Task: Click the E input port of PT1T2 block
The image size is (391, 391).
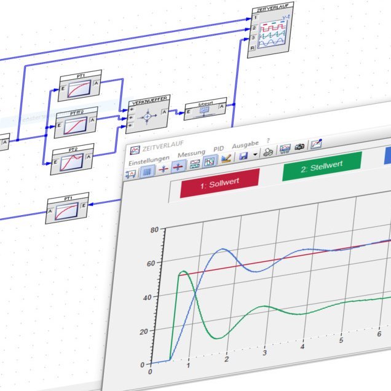Action: pos(59,125)
